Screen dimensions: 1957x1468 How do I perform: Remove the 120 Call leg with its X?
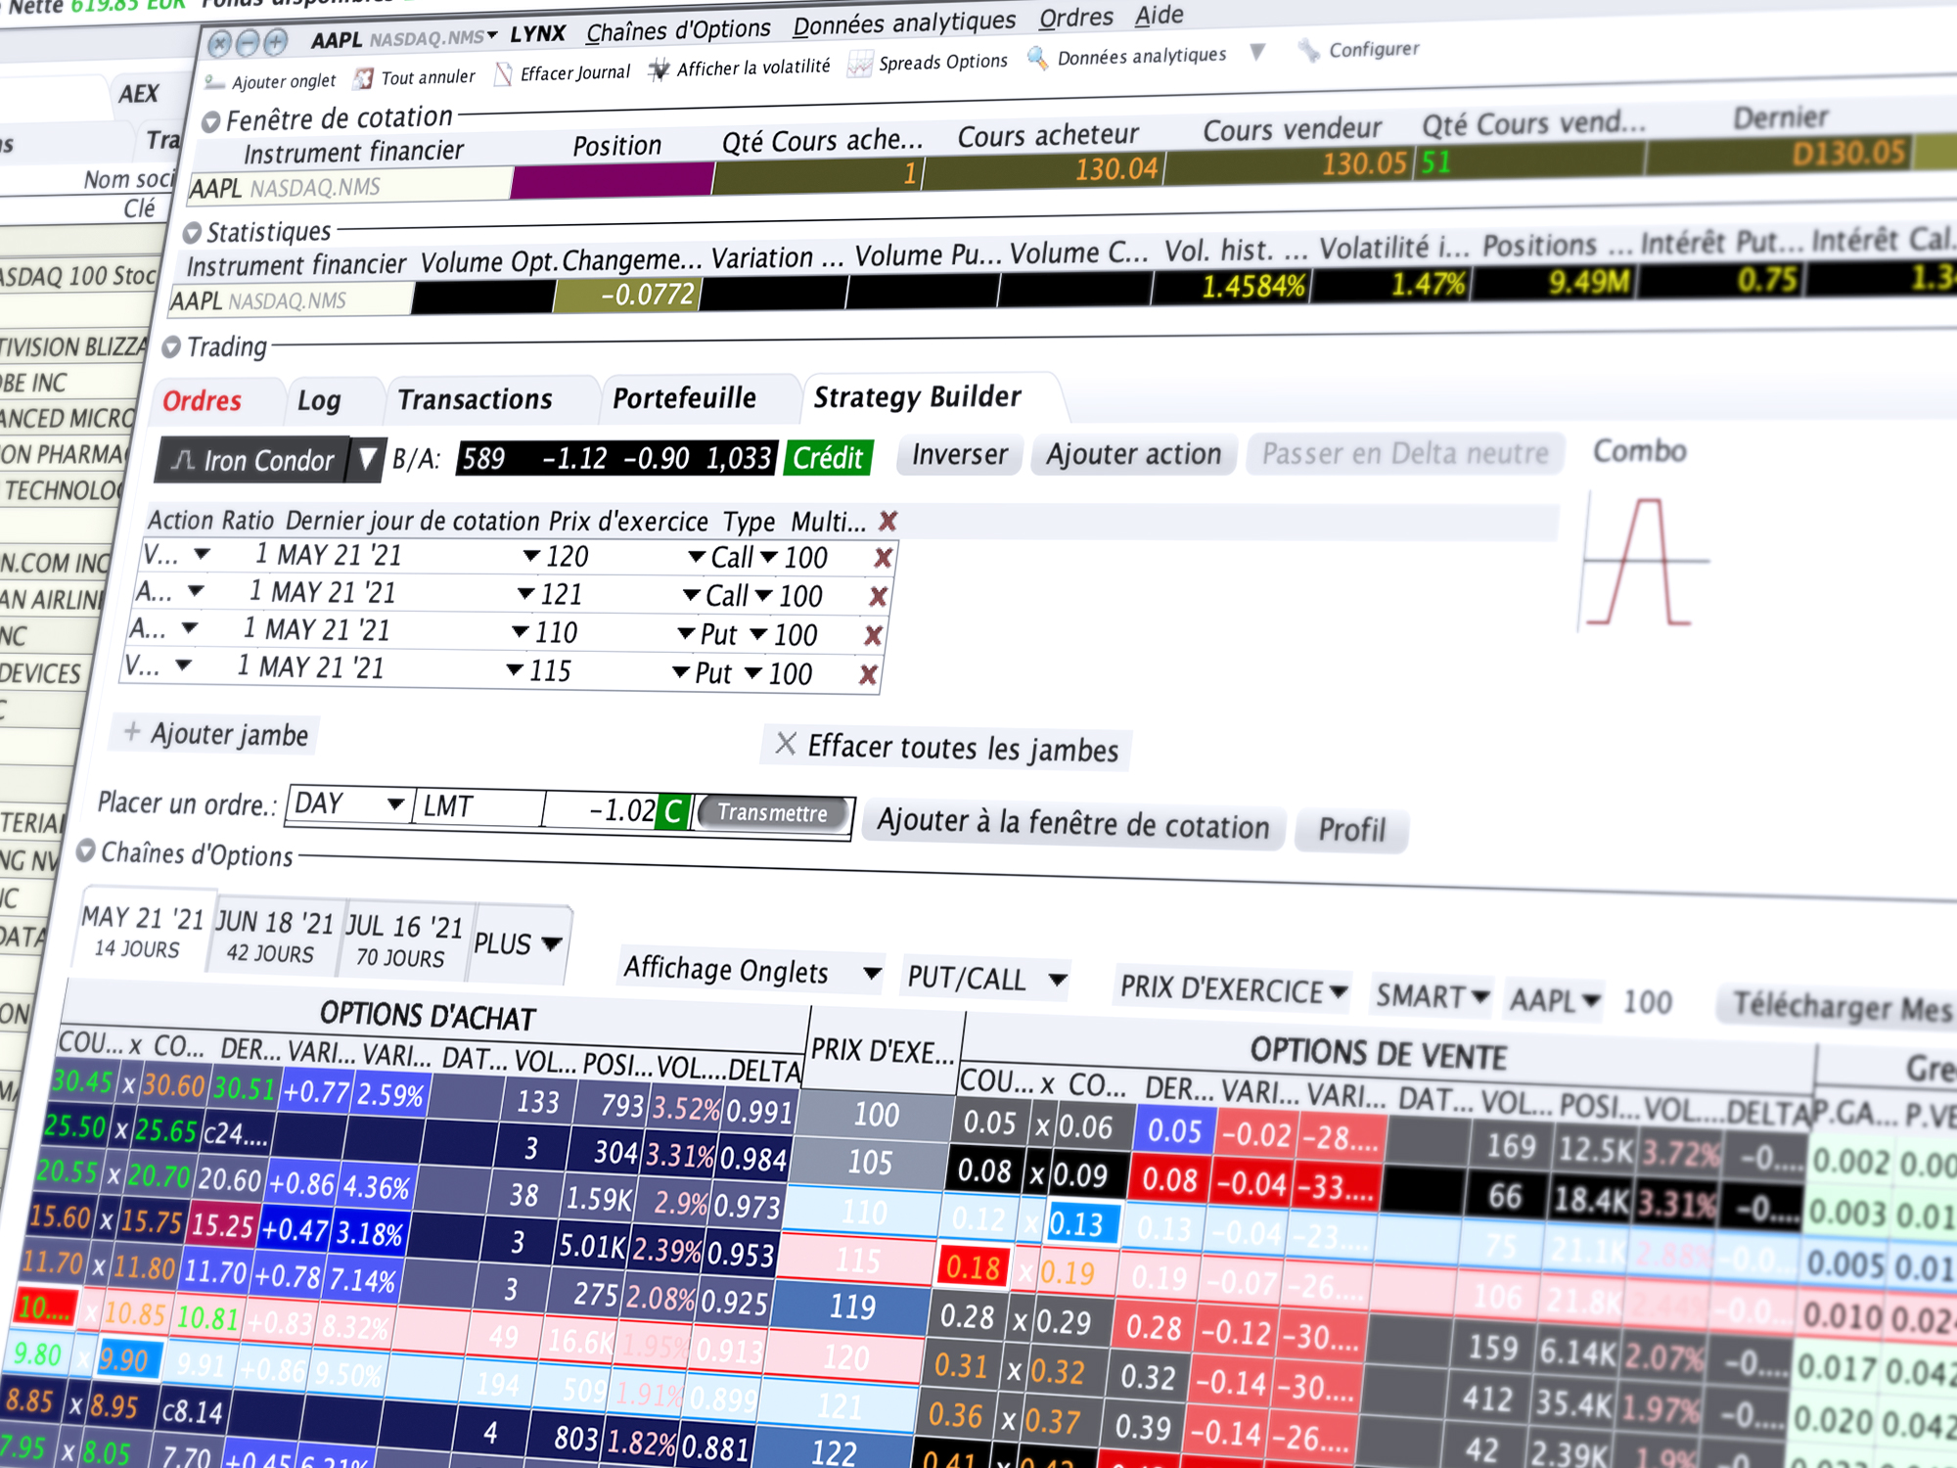[x=883, y=558]
